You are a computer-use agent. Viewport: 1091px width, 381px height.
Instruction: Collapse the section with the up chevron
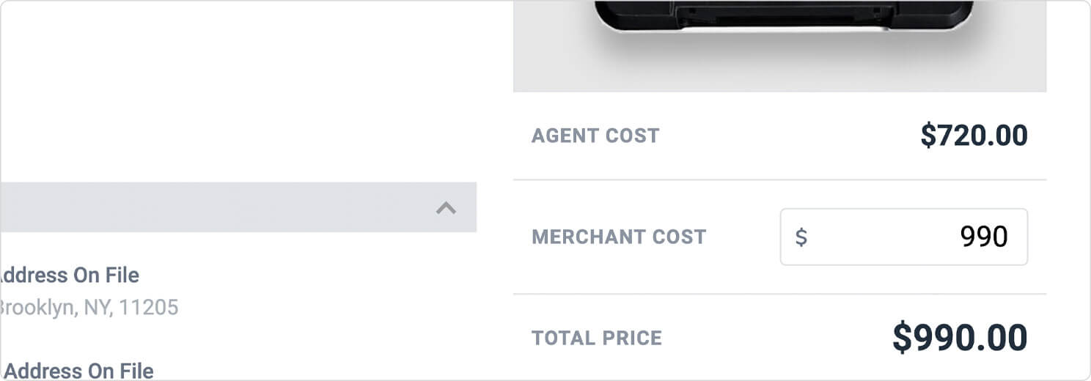446,208
